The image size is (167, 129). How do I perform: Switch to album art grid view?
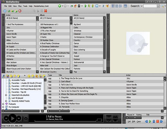pos(117,6)
